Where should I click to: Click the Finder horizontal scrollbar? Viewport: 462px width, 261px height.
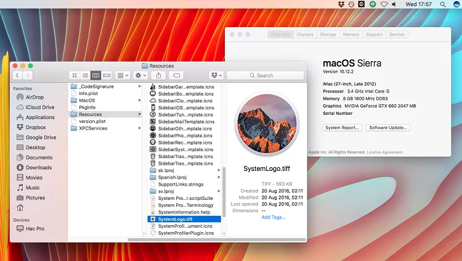[x=217, y=240]
